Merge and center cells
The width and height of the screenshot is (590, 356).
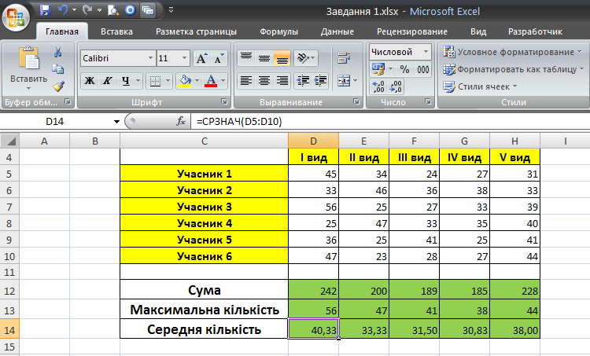pyautogui.click(x=344, y=80)
